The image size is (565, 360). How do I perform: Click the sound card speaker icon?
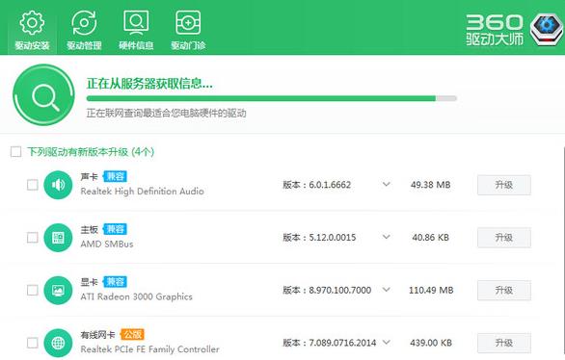click(x=58, y=185)
